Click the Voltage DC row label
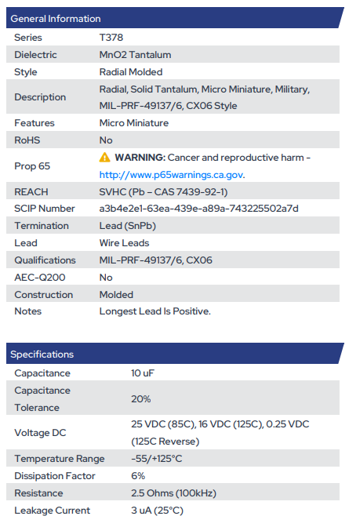Viewport: 349px width, 527px height. tap(40, 433)
